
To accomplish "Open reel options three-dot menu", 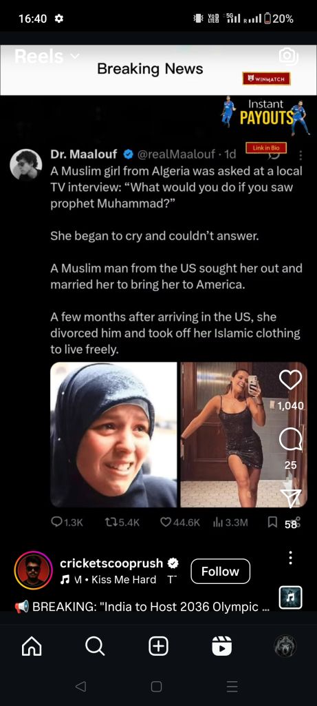I will tap(290, 557).
